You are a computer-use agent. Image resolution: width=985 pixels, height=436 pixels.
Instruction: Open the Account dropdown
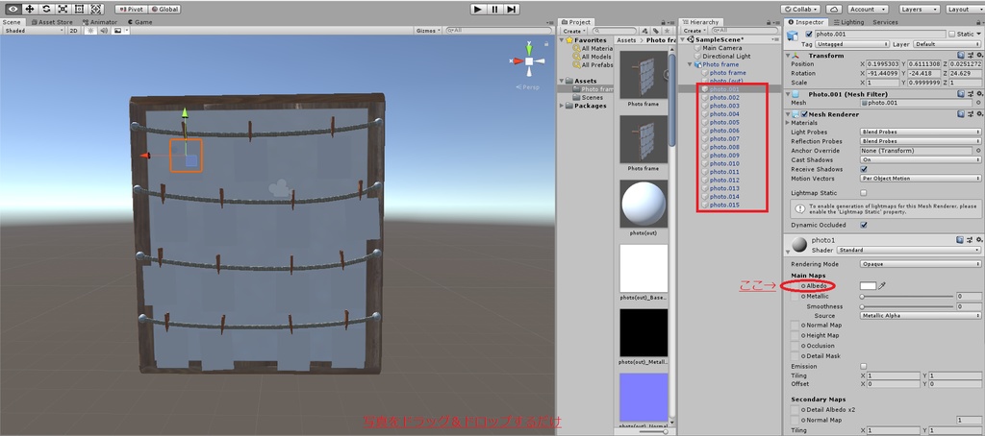point(867,10)
